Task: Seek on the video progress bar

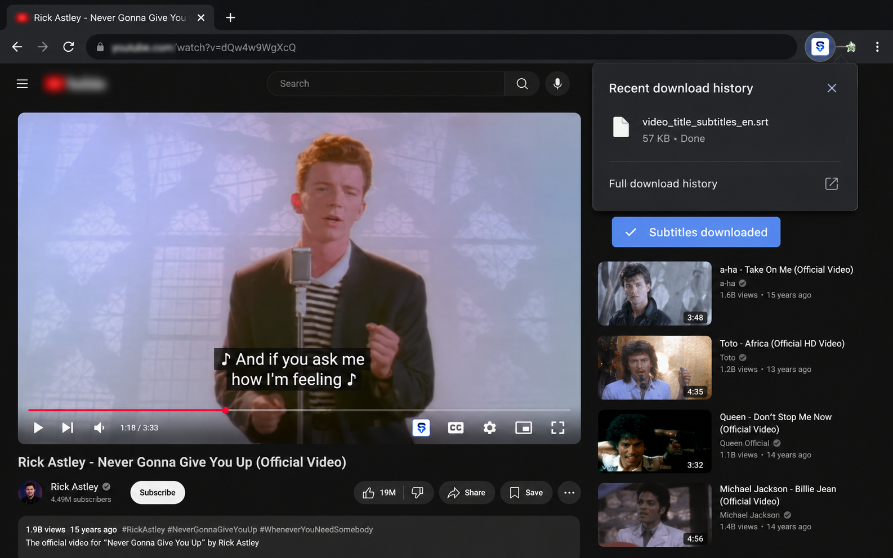Action: coord(299,410)
